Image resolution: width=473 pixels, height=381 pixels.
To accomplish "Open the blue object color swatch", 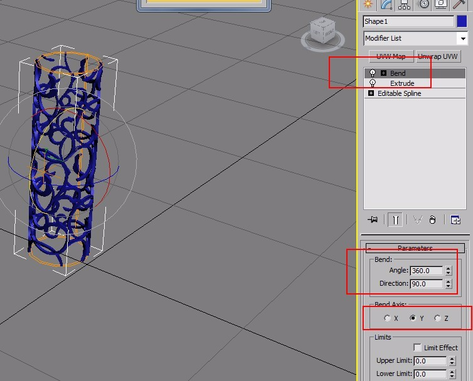I will pyautogui.click(x=462, y=21).
